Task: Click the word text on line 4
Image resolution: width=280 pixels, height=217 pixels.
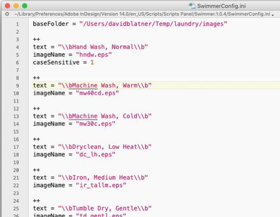Action: [x=40, y=47]
